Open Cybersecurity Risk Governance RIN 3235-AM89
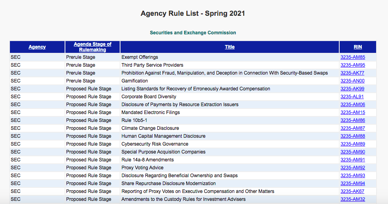The height and width of the screenshot is (204, 388). coord(352,144)
